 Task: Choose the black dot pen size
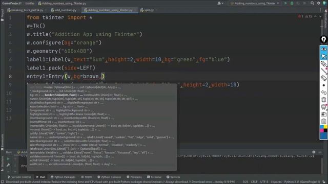pos(323,85)
